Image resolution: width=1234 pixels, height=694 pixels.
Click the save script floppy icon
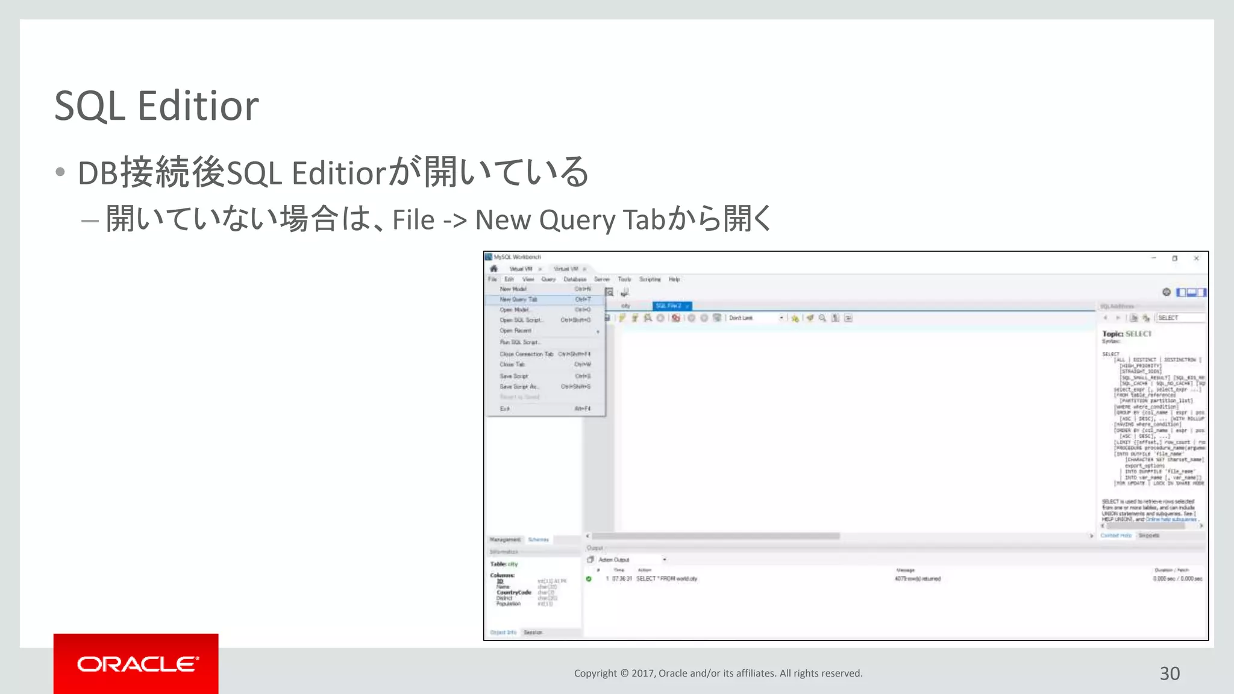click(608, 318)
